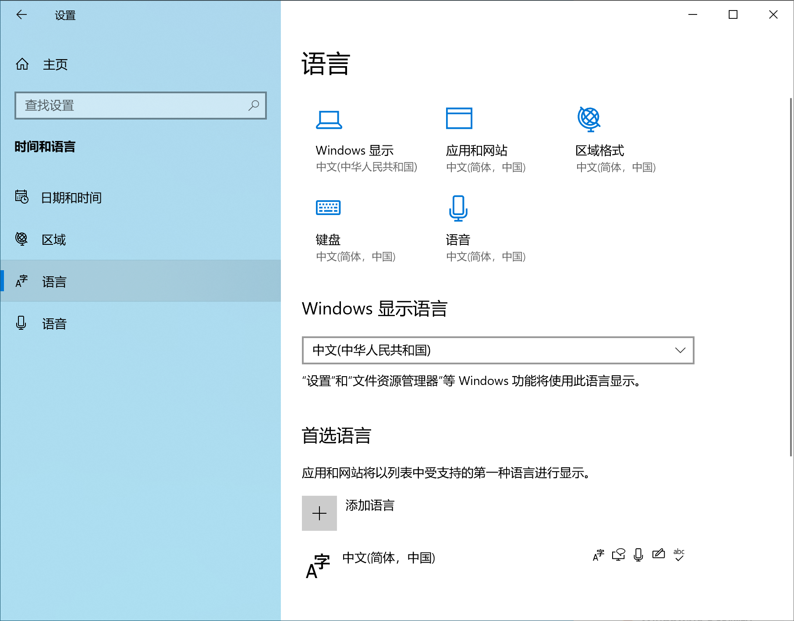
Task: Click the Windows 显示 laptop icon
Action: point(329,120)
